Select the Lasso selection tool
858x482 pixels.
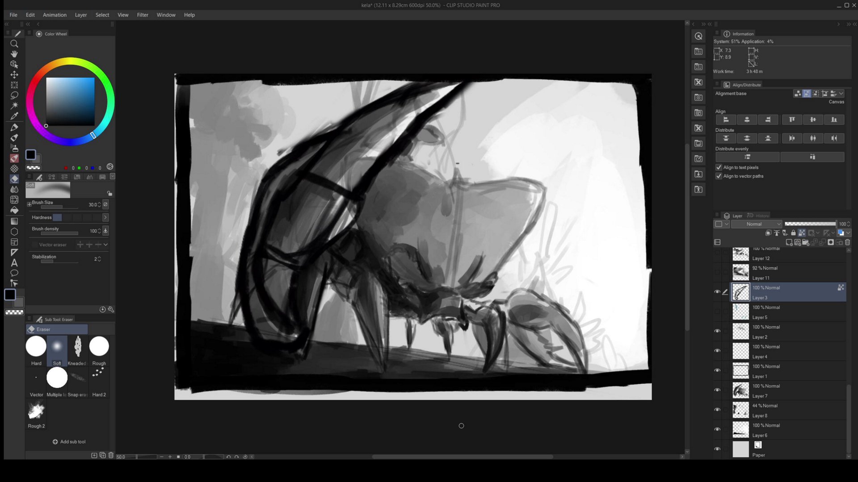tap(14, 95)
